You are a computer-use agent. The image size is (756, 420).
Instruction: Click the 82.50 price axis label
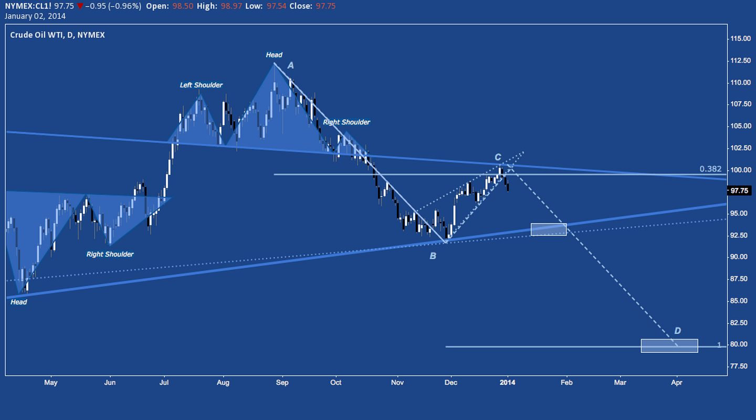(x=740, y=322)
